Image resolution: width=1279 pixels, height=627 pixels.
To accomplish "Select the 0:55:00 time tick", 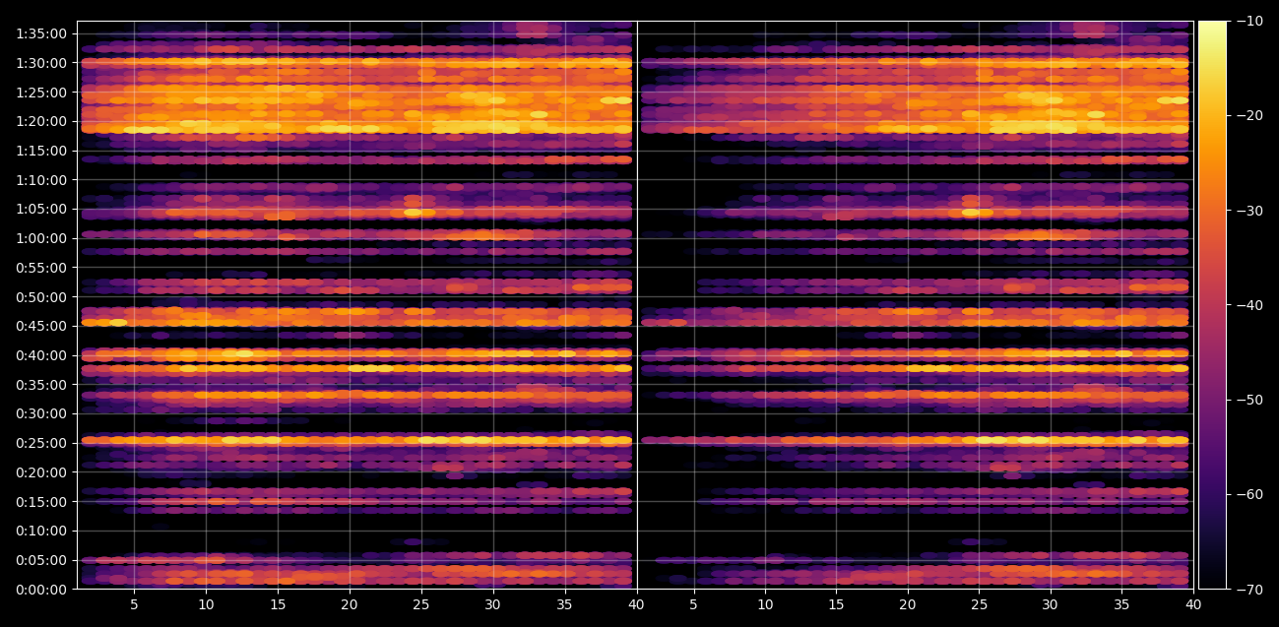I will click(41, 268).
